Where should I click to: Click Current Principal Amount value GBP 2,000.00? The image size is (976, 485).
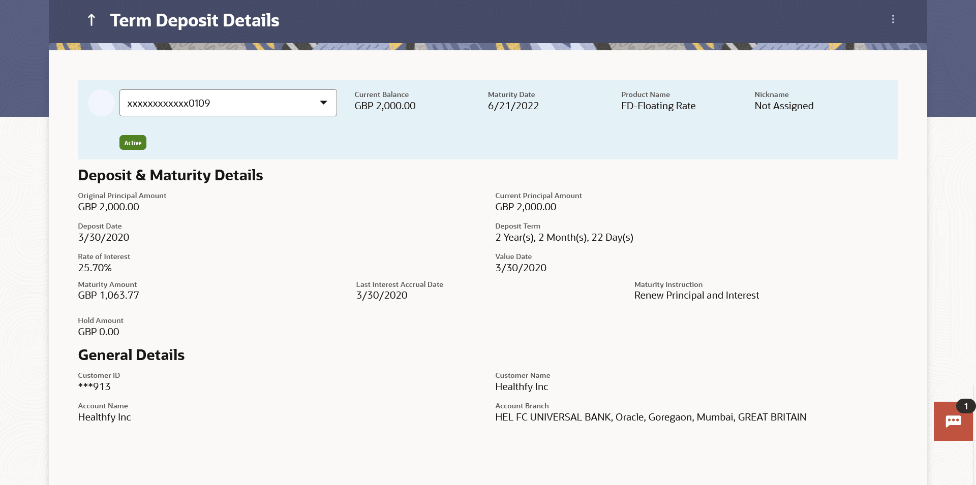[x=526, y=207]
